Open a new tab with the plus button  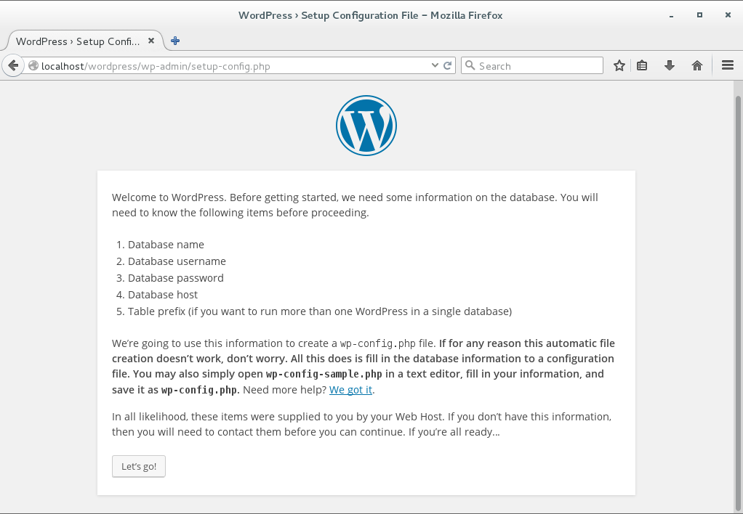[174, 41]
